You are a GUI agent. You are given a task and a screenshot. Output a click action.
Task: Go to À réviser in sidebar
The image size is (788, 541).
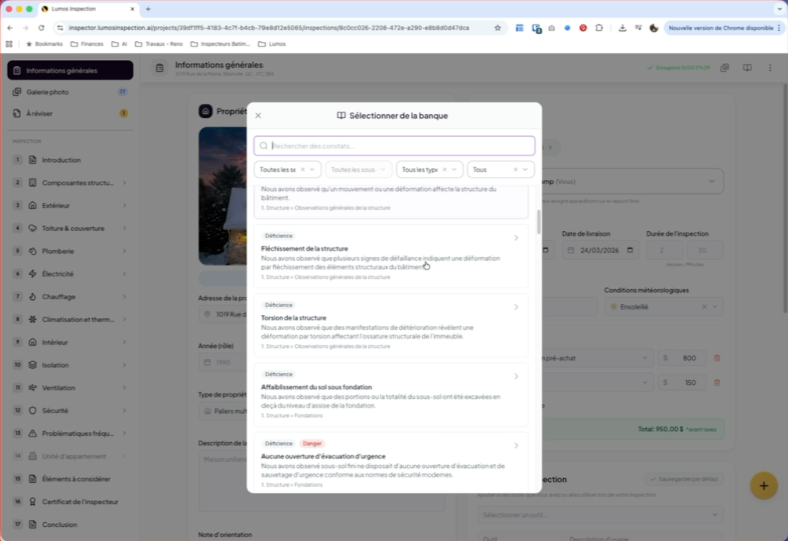pos(39,114)
